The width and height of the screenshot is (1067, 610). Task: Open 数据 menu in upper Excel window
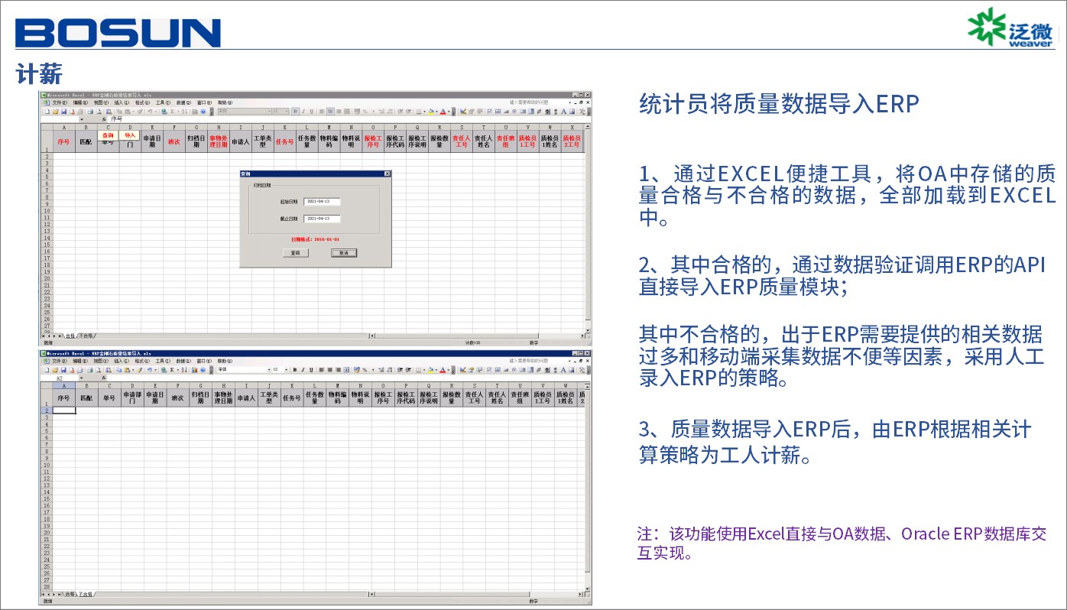click(x=184, y=102)
